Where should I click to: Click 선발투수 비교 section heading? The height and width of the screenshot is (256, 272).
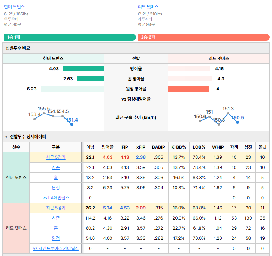pos(18,48)
